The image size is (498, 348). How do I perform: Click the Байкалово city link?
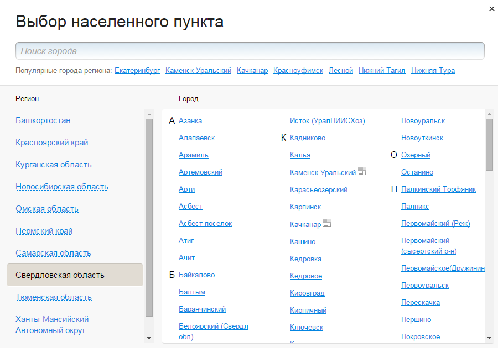click(x=196, y=275)
